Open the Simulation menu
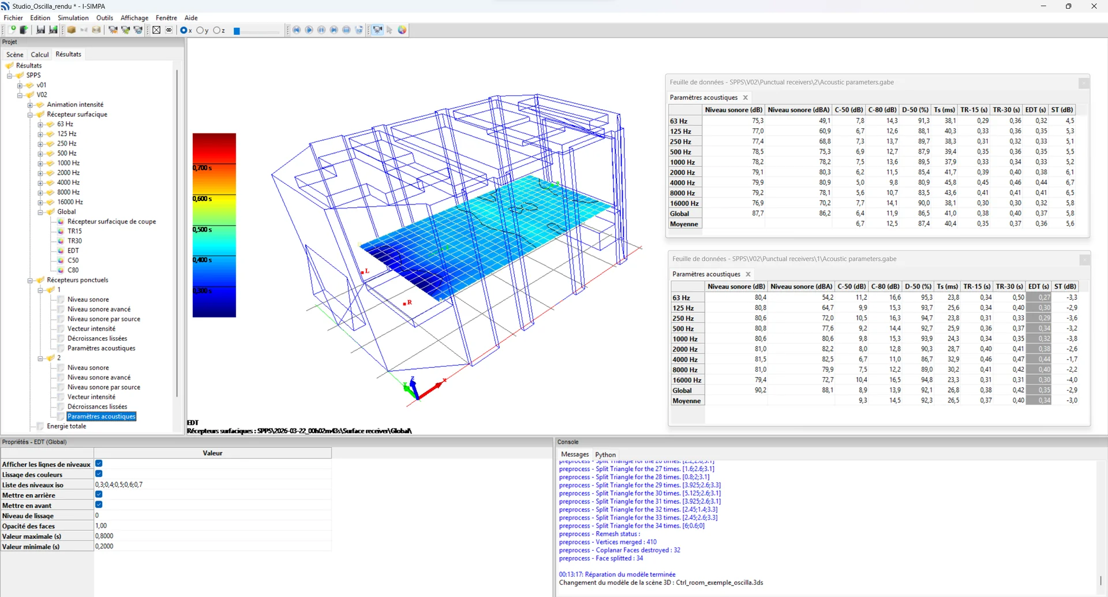Screen dimensions: 1108x597 coord(73,18)
